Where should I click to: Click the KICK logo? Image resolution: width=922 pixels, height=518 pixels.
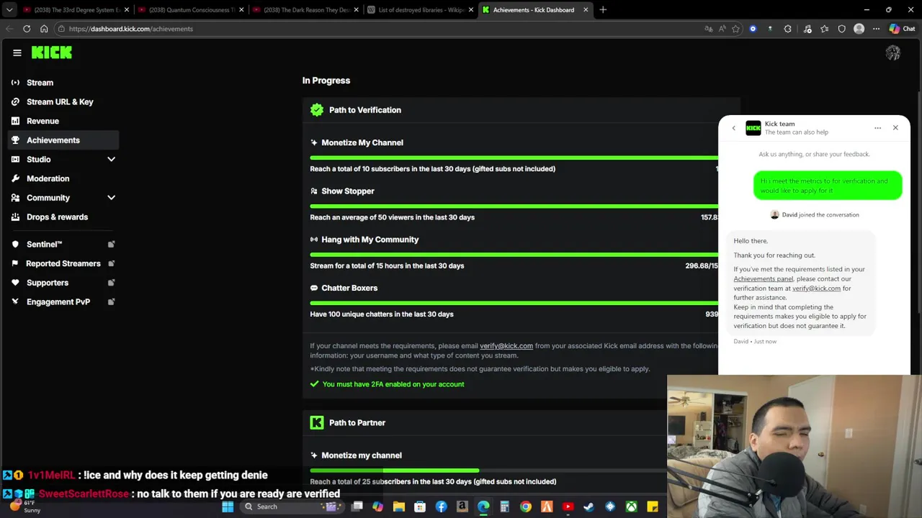click(52, 53)
